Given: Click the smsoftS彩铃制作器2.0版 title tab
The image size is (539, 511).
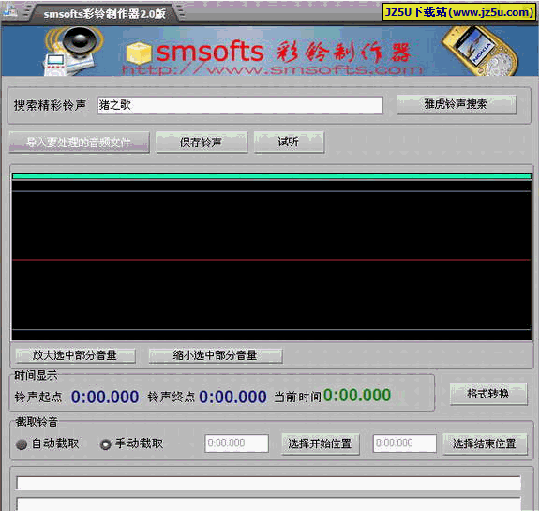Looking at the screenshot, I should (x=104, y=14).
